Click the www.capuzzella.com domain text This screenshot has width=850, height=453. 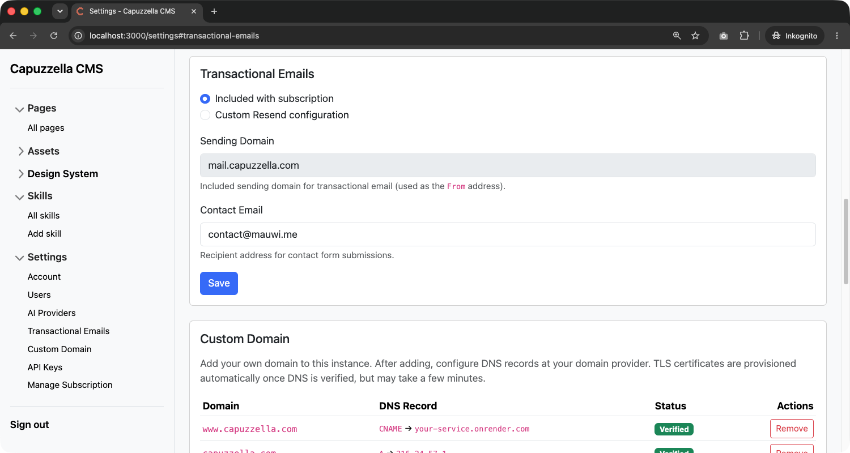tap(250, 429)
